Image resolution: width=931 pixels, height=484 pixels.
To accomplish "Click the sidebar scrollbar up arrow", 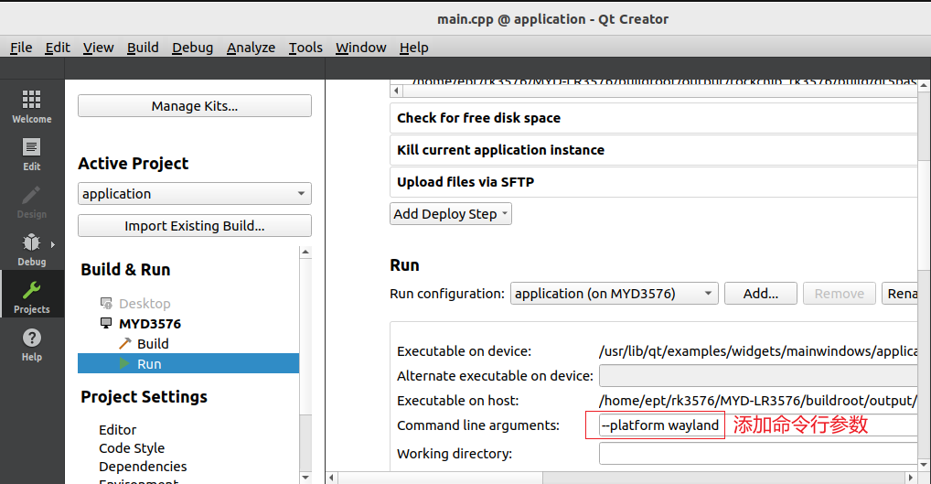I will click(305, 252).
